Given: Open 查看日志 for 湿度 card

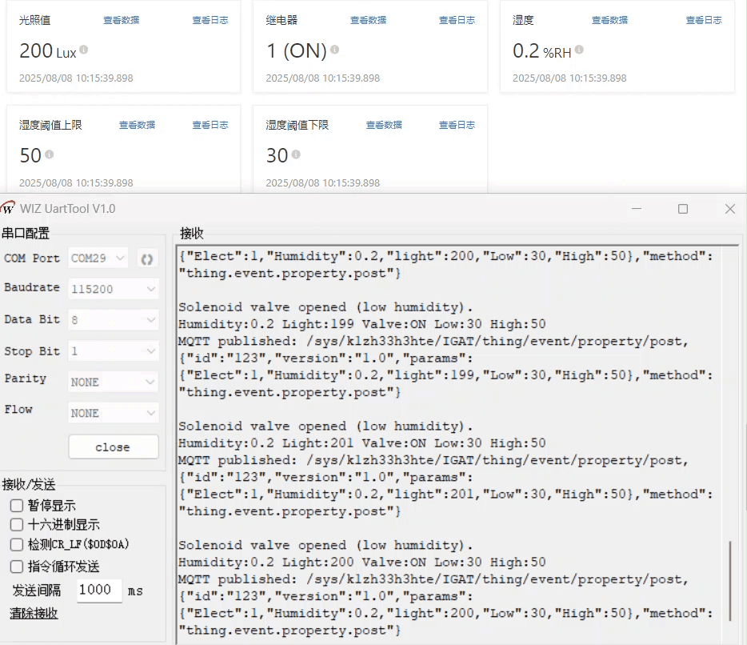Looking at the screenshot, I should (704, 20).
